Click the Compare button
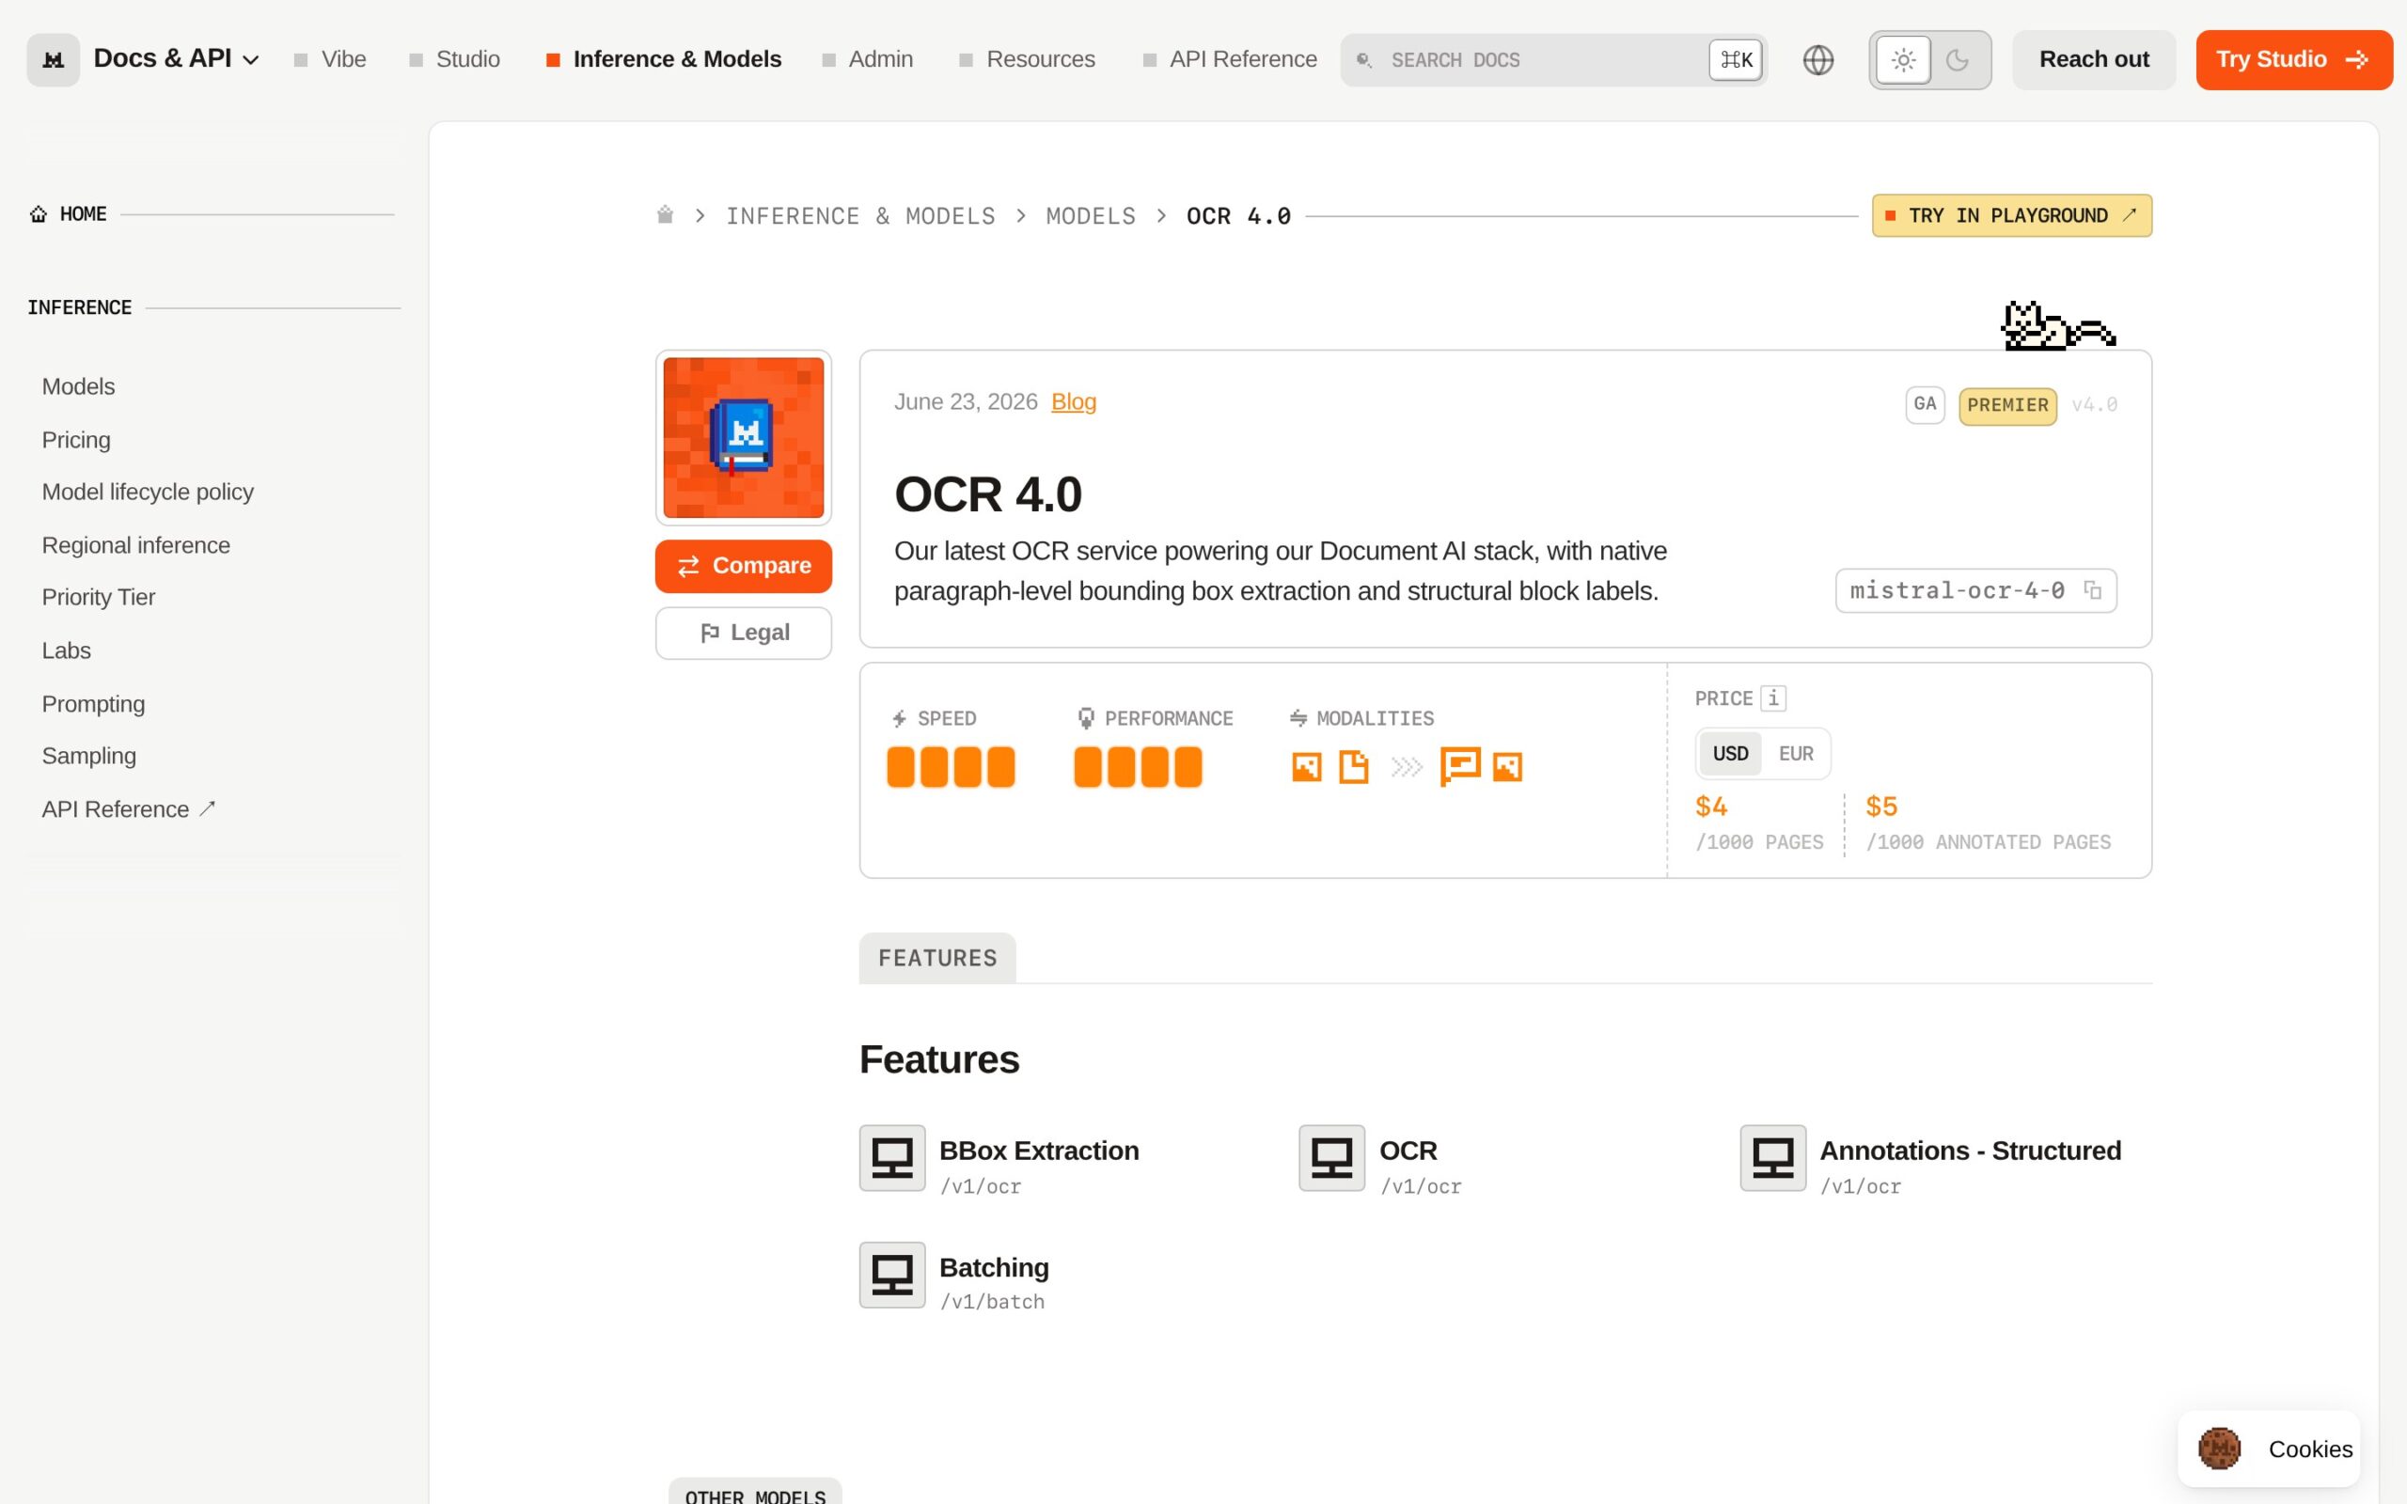The height and width of the screenshot is (1504, 2407). coord(743,566)
